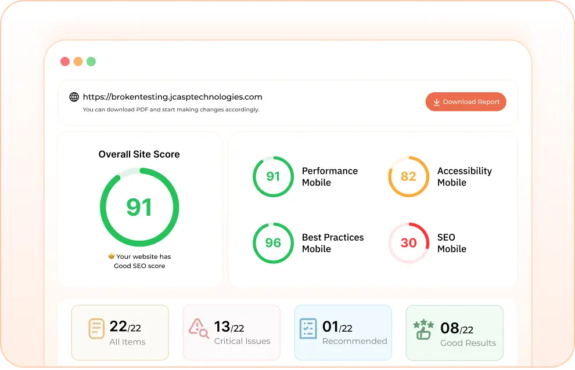Click the Recommended checklist icon

coord(308,328)
